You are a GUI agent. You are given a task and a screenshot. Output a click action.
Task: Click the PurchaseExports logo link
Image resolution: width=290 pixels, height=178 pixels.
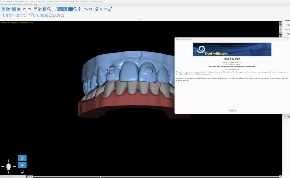[47, 15]
